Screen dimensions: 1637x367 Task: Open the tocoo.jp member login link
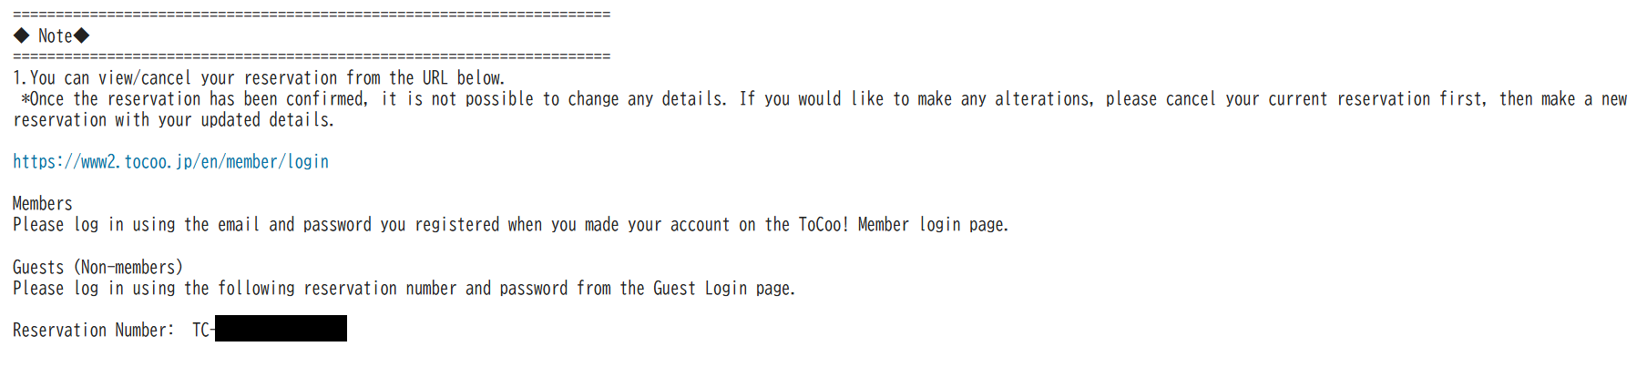tap(170, 162)
